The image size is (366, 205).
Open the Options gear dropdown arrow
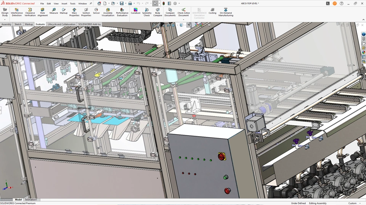click(179, 3)
